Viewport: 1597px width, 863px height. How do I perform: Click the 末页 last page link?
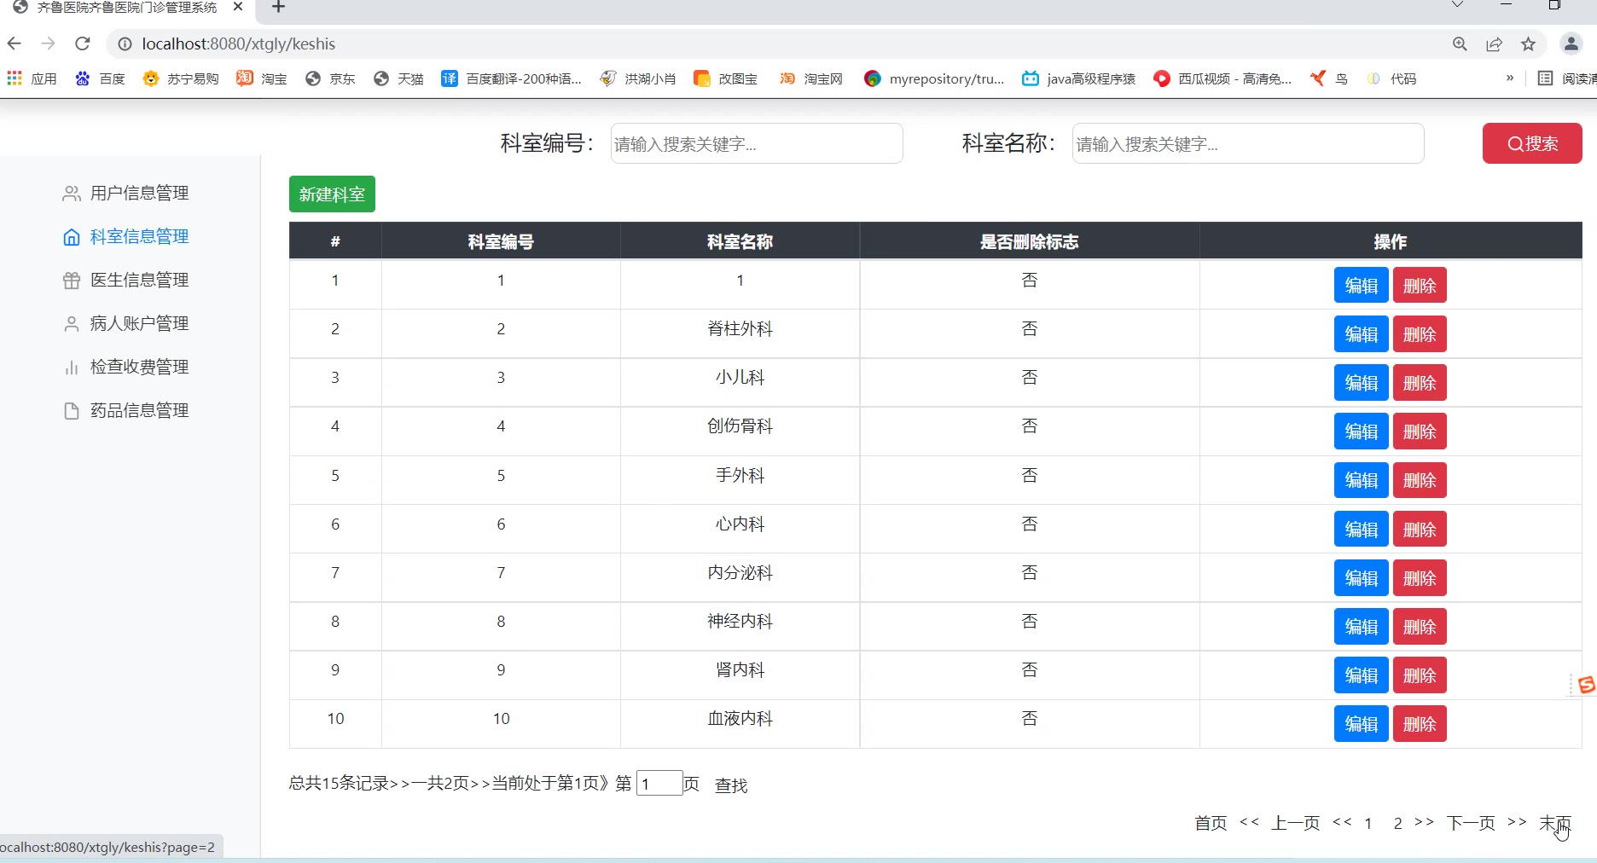pyautogui.click(x=1555, y=823)
